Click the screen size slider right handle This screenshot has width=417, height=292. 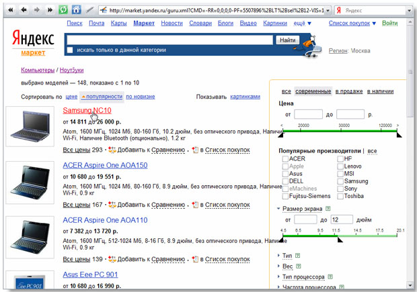(340, 240)
